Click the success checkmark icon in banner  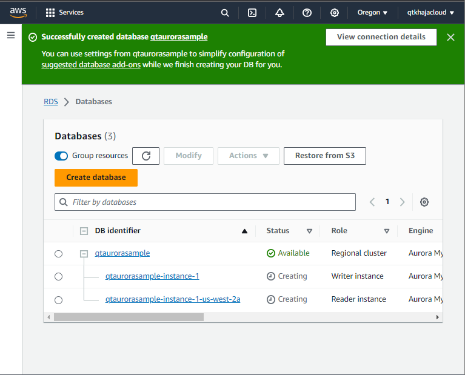tap(33, 38)
